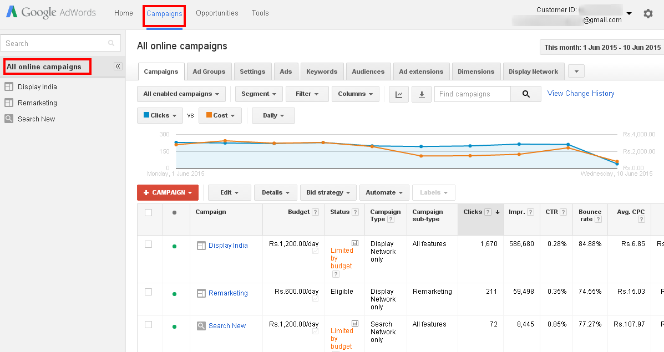Click the Google AdWords logo
Screen dimensions: 664x352
pos(51,12)
